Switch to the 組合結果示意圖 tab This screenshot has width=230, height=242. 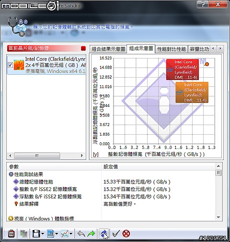tap(108, 49)
